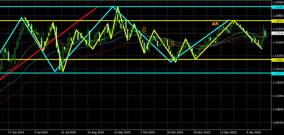This screenshot has width=284, height=135.
Task: Click the 1.09750 price scale value
Action: pos(277,123)
